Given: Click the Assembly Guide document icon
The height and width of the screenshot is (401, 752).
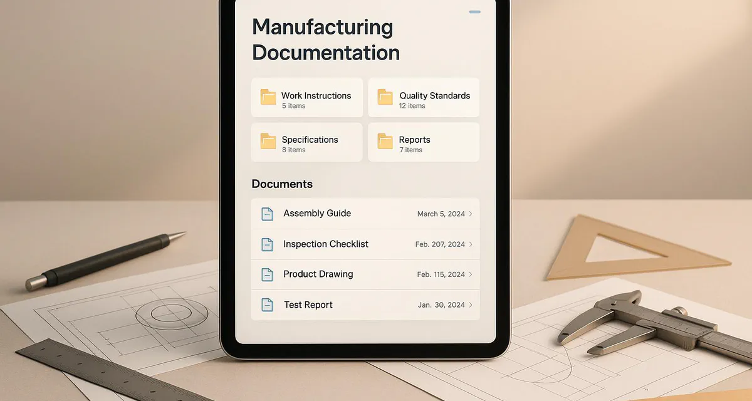Looking at the screenshot, I should 268,213.
